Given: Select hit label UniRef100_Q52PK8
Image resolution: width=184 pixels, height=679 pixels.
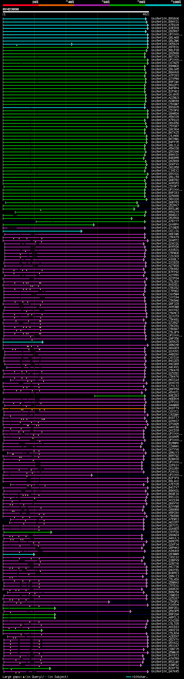Looking at the screenshot, I should (x=165, y=218).
